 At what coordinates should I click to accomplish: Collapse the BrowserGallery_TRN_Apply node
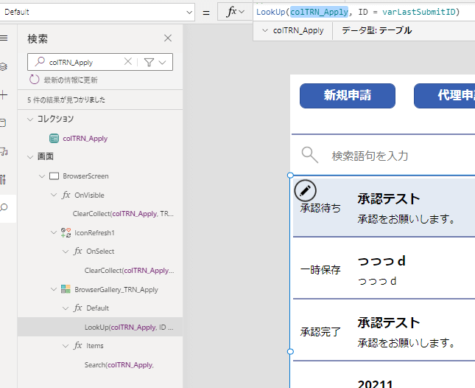coord(54,289)
